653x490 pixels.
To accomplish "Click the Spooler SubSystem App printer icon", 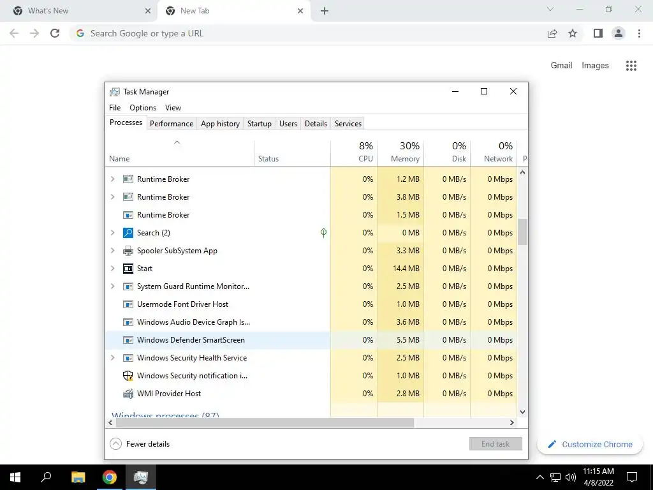I will (128, 250).
